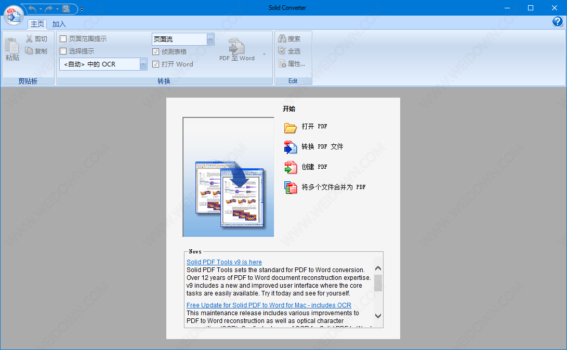Open the Customize Quick Access Toolbar arrow

(x=82, y=9)
